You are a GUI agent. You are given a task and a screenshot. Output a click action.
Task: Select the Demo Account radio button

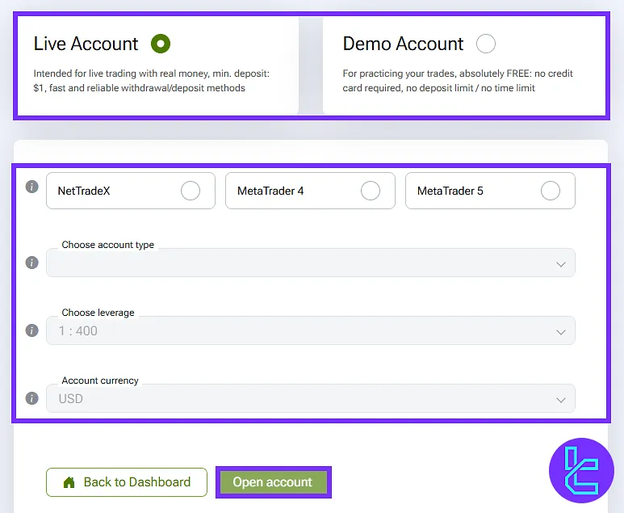485,44
